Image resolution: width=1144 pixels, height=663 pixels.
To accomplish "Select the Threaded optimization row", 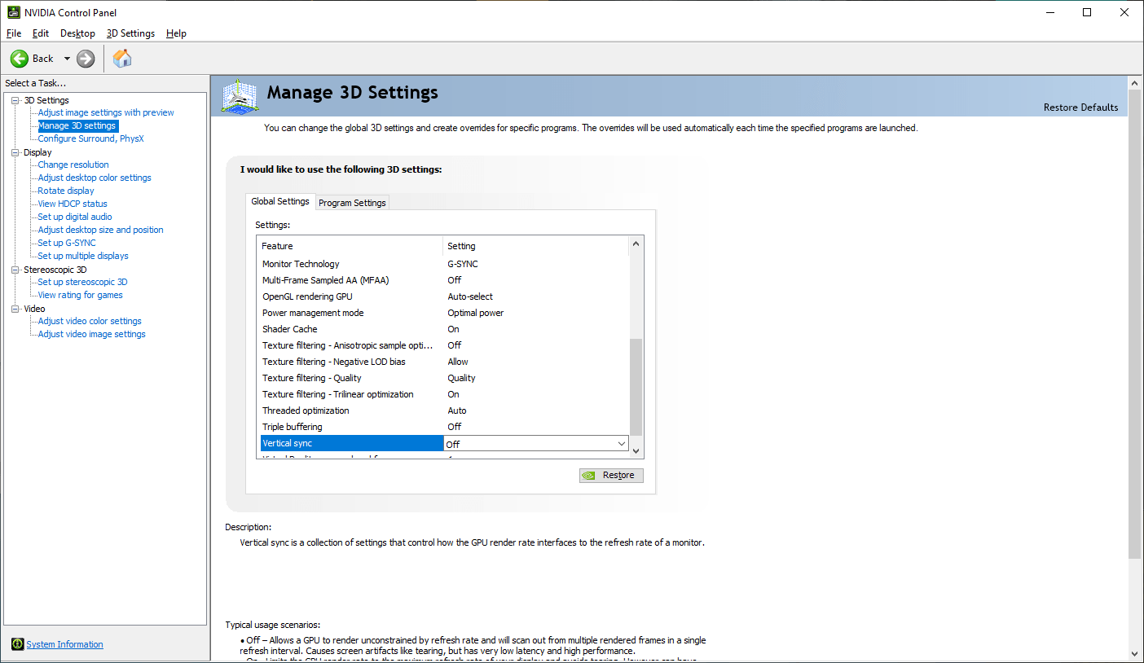I will pyautogui.click(x=444, y=411).
